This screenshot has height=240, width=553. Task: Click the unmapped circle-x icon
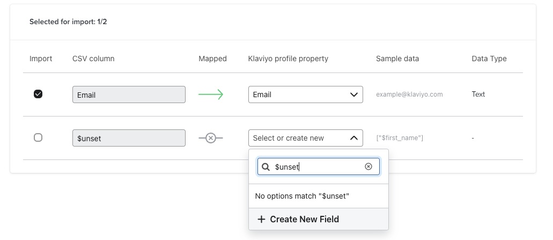[210, 138]
